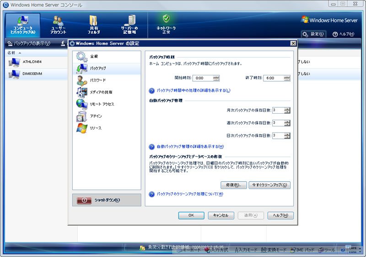The width and height of the screenshot is (366, 257).
Task: Click the バックアップの表示 toolbar button
Action: (29, 43)
